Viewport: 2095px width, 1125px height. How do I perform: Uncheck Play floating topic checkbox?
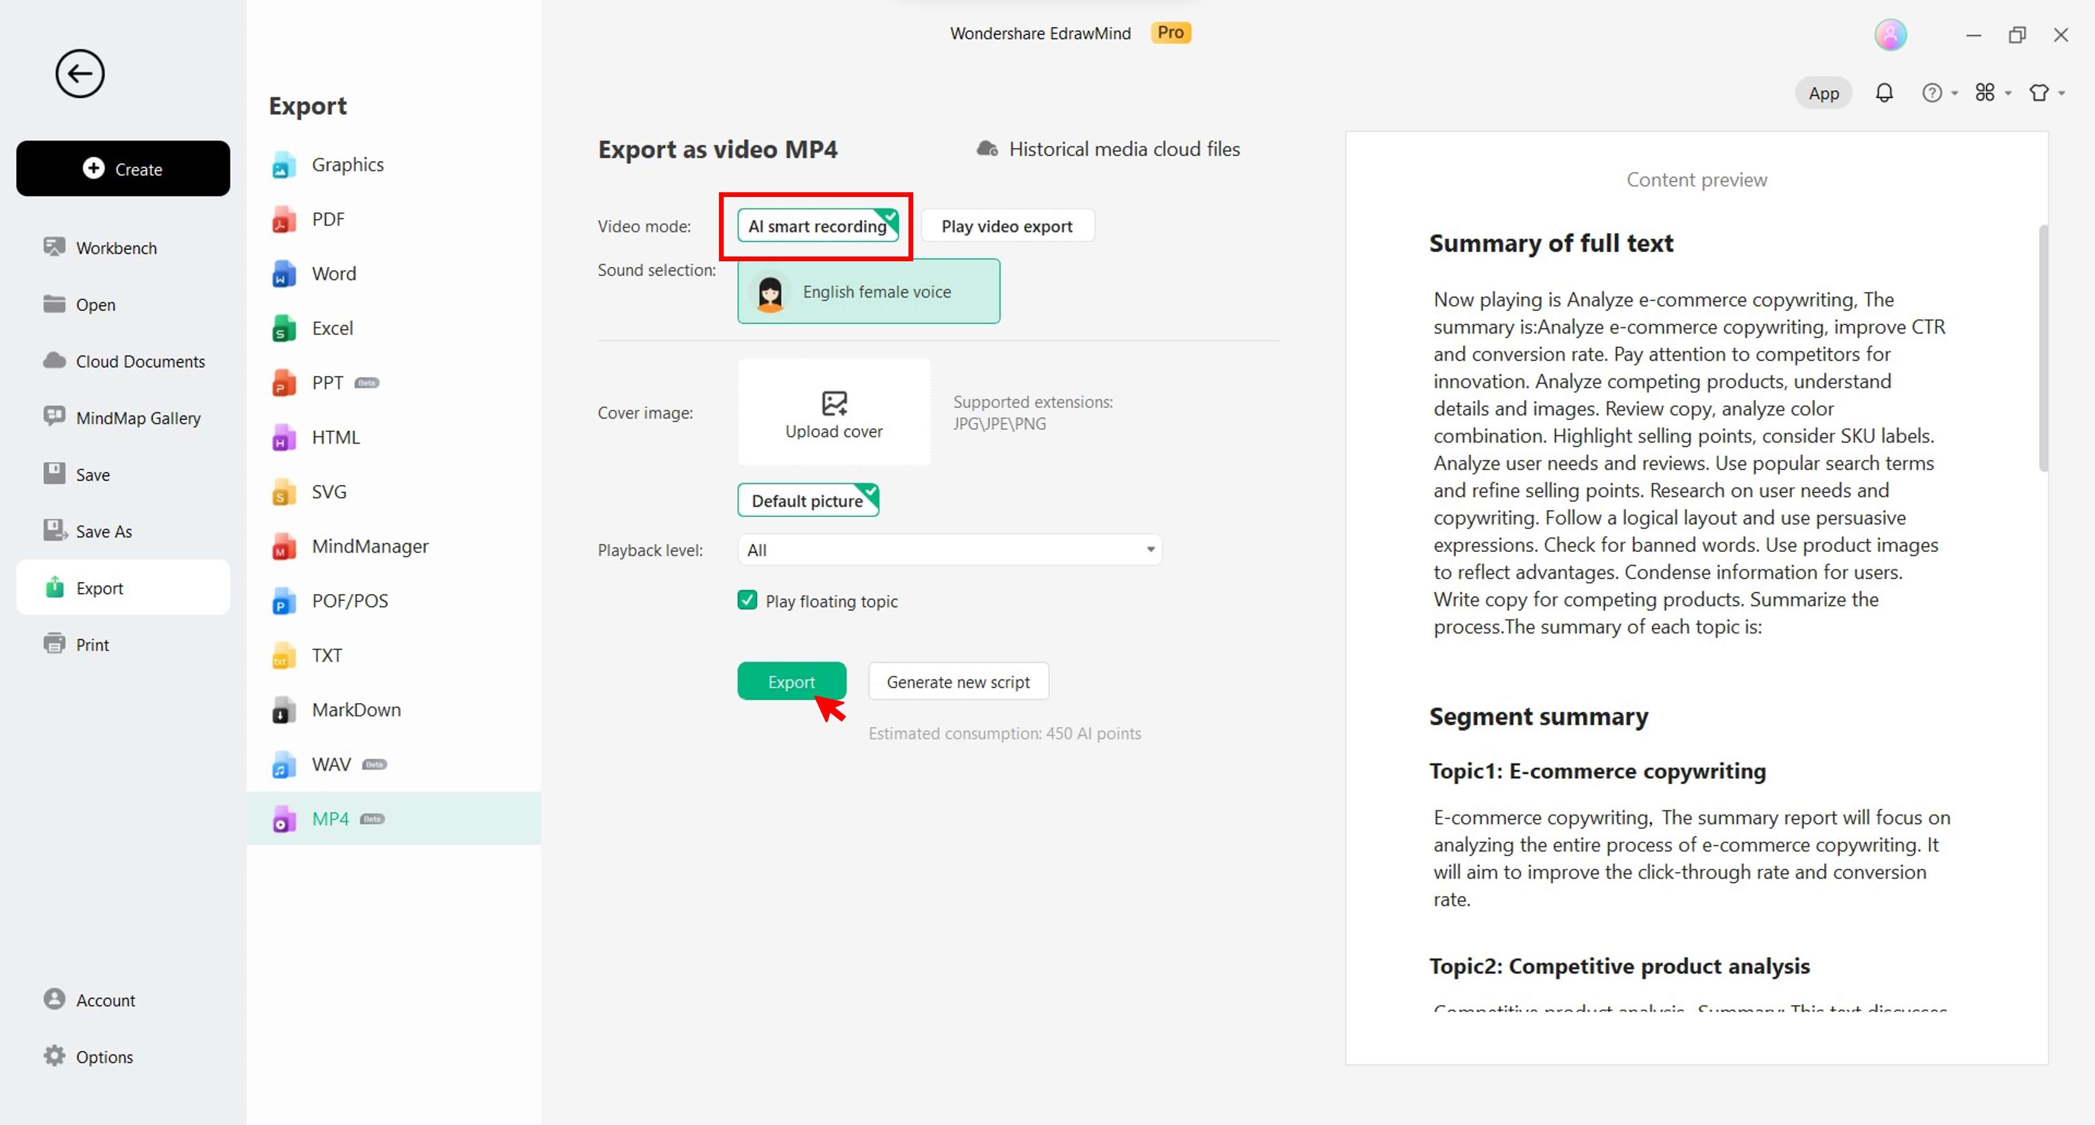click(x=747, y=600)
